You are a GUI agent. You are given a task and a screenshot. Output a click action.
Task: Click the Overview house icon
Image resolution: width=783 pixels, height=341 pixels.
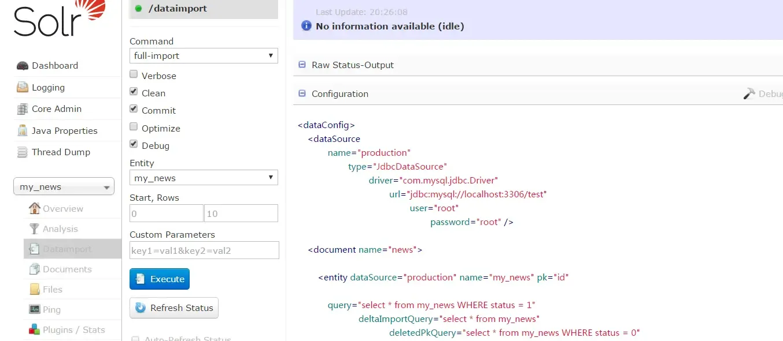point(35,208)
